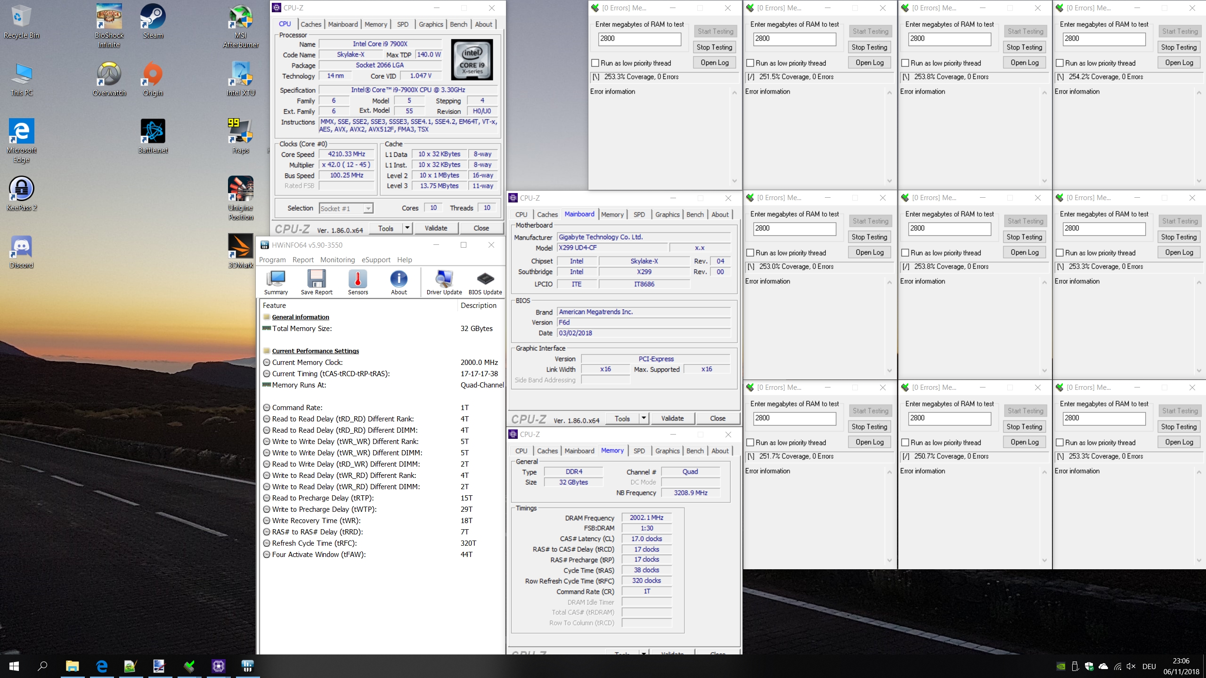Switch to Caches tab in top CPU-Z window
The image size is (1206, 678).
pos(311,24)
